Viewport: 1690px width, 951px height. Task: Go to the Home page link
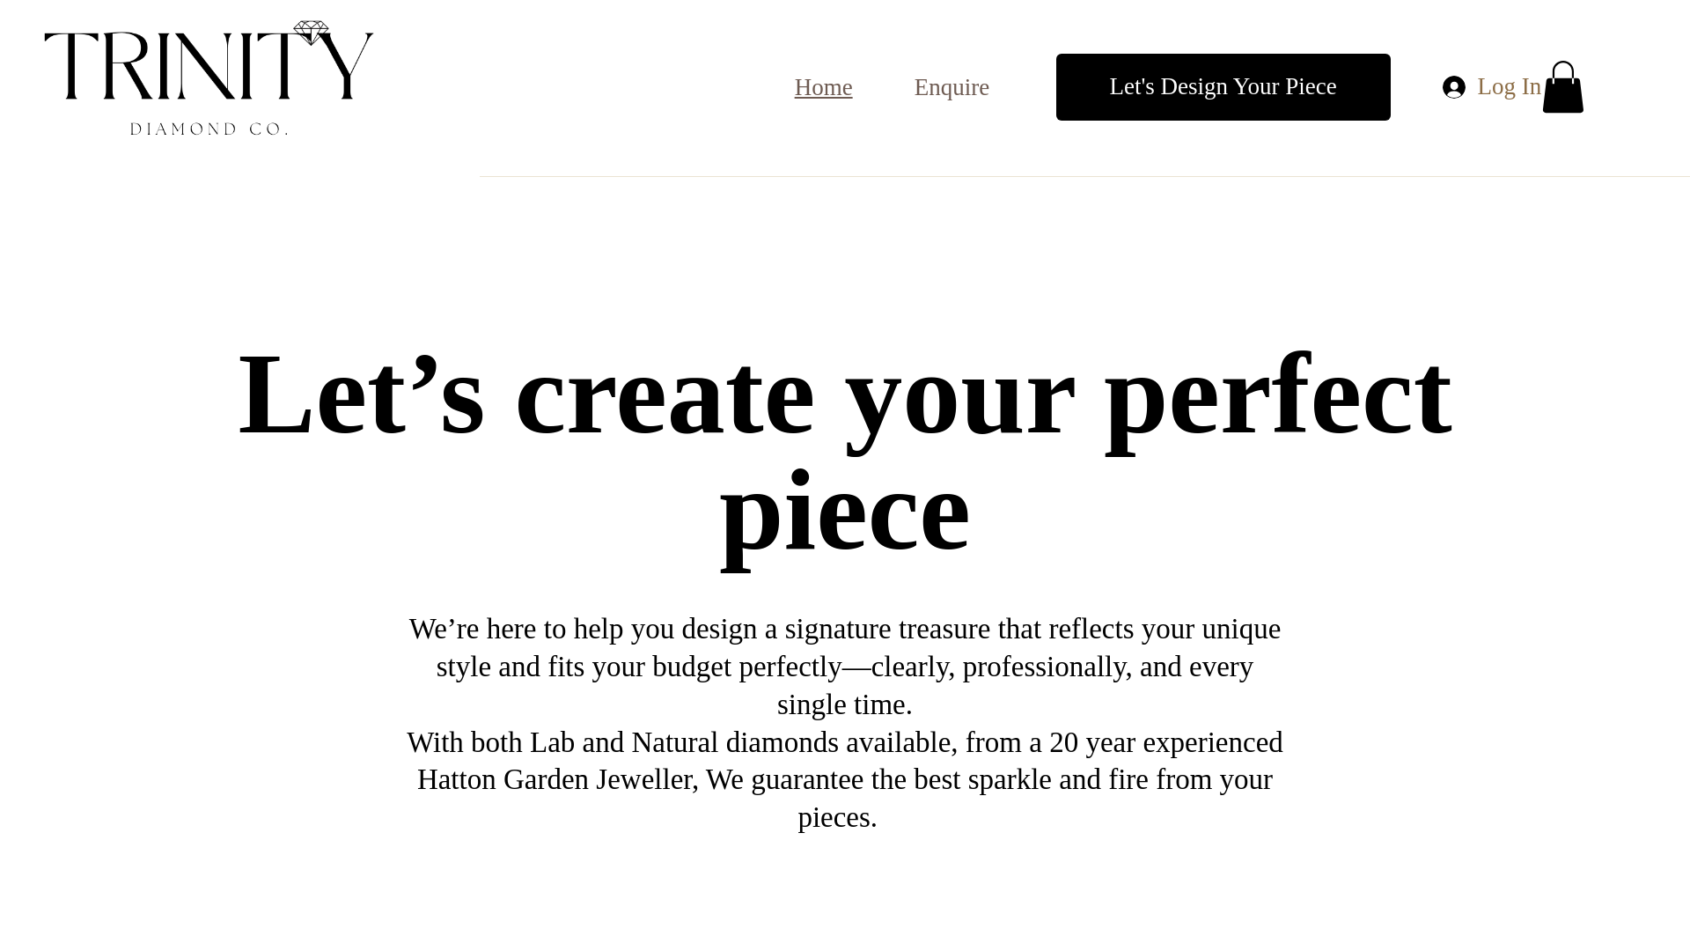point(823,87)
